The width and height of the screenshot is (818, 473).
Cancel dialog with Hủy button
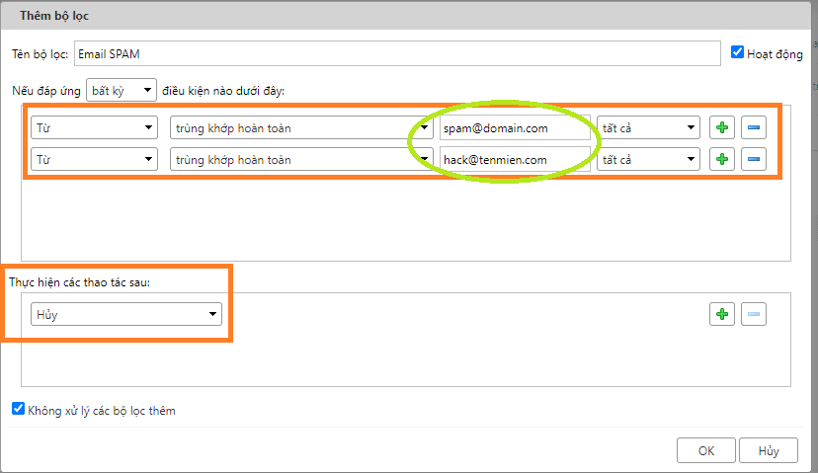(769, 450)
